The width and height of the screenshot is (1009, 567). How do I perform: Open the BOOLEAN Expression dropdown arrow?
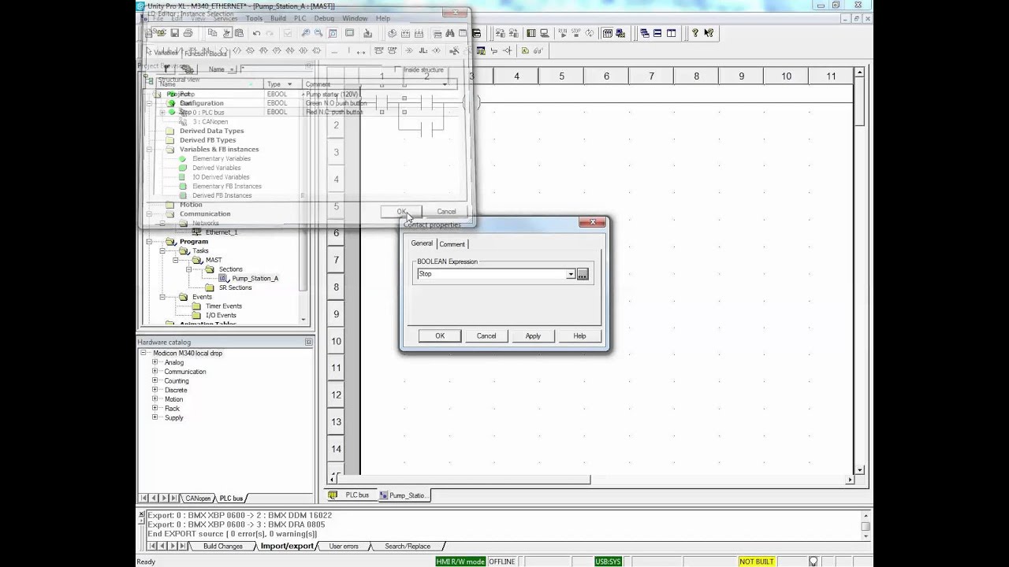571,274
